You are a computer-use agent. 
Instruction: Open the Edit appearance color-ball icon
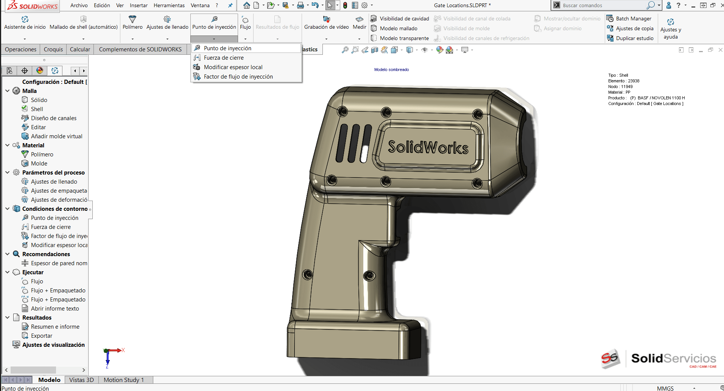(439, 50)
